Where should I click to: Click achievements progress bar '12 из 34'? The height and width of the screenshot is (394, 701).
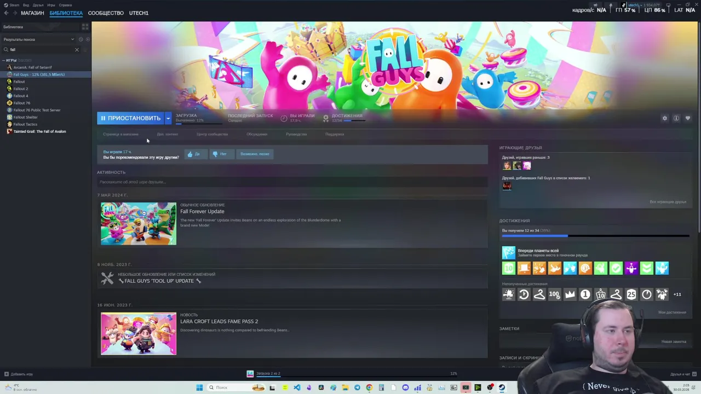pyautogui.click(x=595, y=236)
